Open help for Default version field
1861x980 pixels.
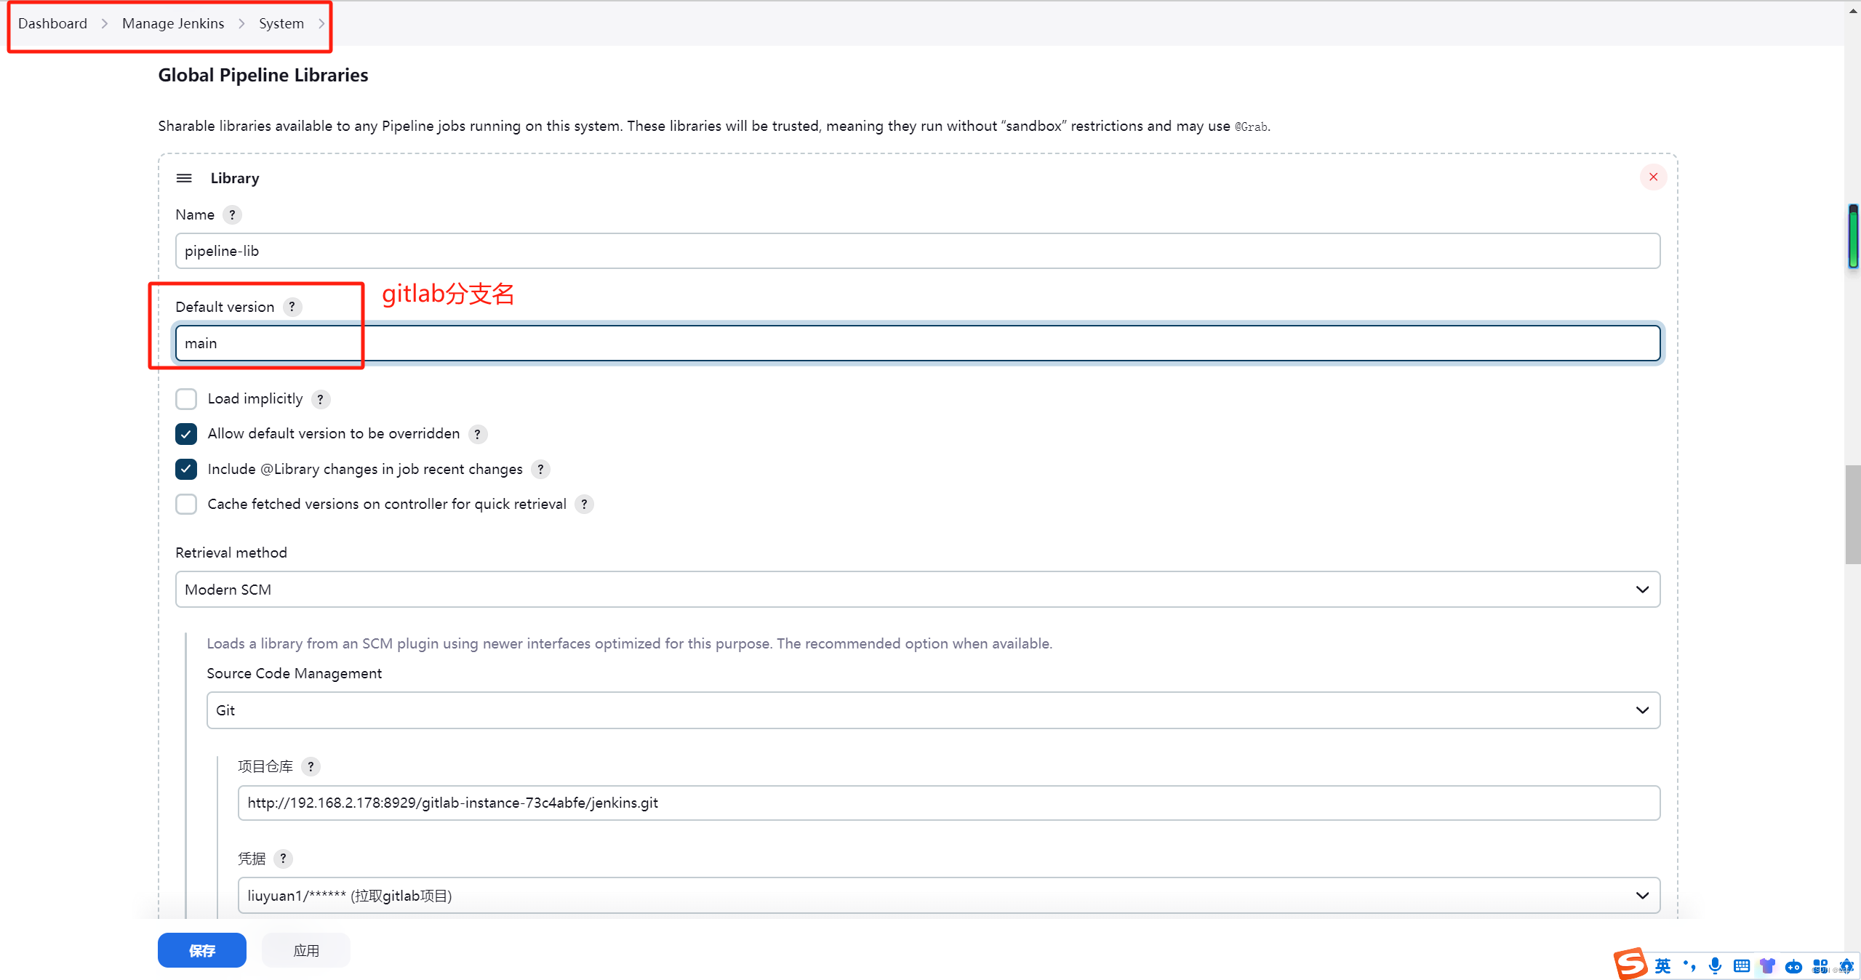pos(292,307)
